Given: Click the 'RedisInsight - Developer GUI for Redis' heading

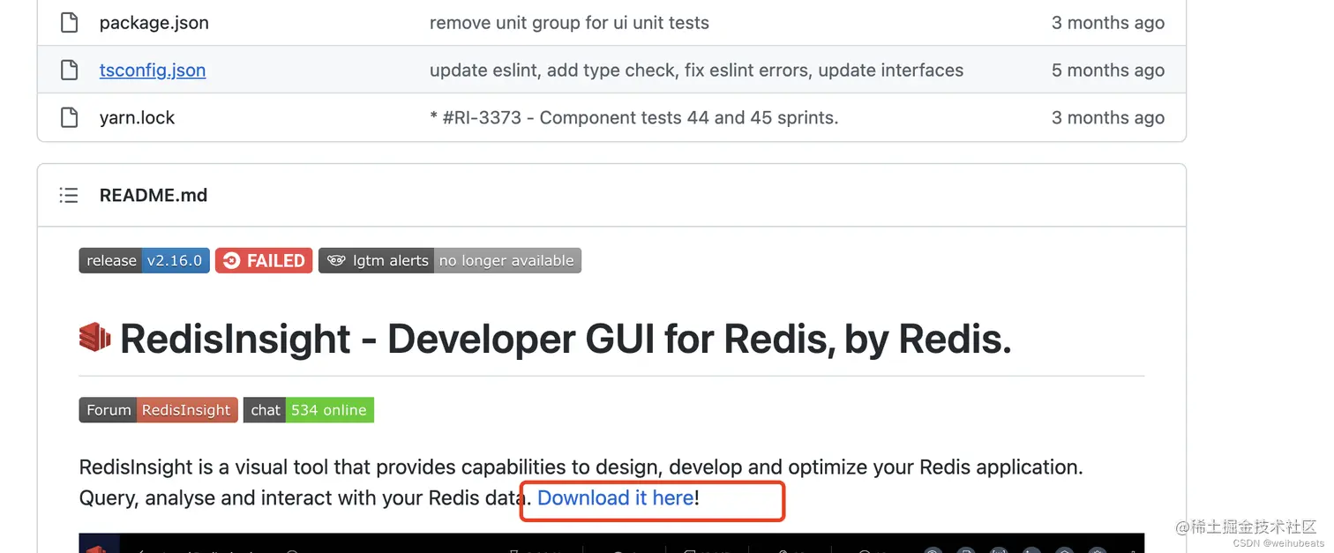Looking at the screenshot, I should [x=566, y=339].
